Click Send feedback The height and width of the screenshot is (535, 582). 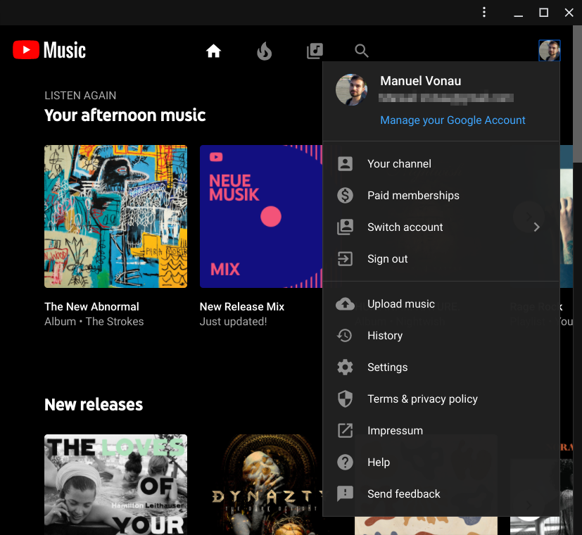click(403, 493)
